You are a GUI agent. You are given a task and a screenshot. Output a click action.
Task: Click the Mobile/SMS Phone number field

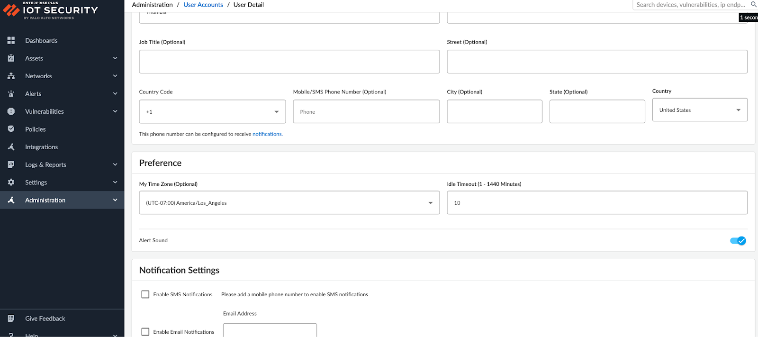point(366,112)
